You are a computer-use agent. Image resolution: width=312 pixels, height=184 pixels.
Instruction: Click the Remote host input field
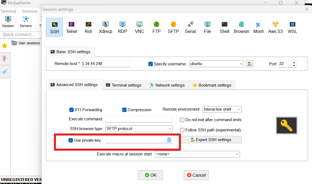105,64
